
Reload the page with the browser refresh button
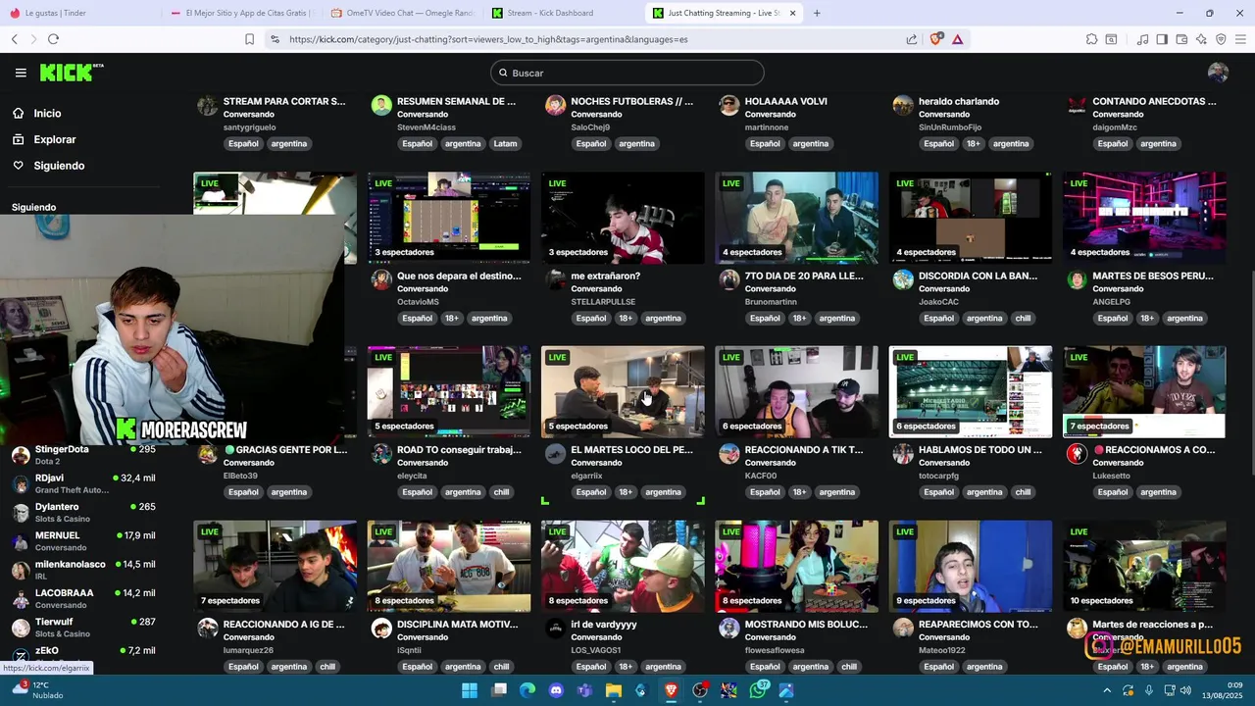(53, 39)
